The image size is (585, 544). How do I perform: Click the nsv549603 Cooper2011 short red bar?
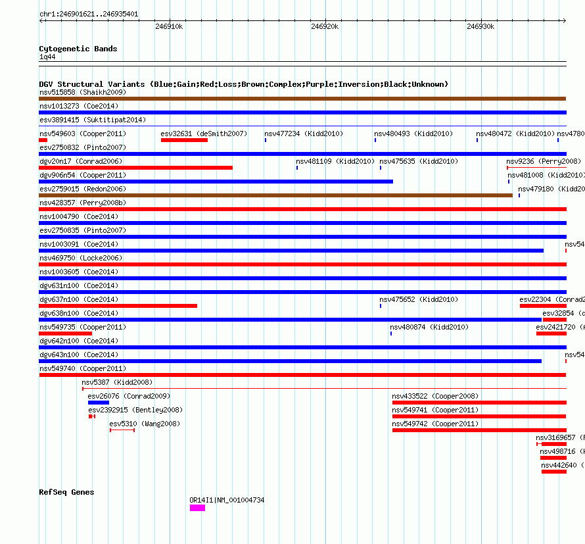pyautogui.click(x=43, y=140)
